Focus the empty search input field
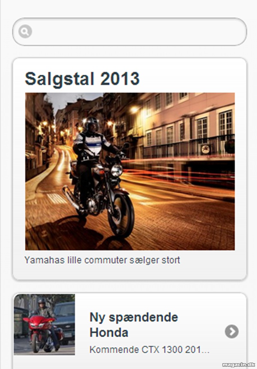Image resolution: width=257 pixels, height=369 pixels. pyautogui.click(x=129, y=32)
